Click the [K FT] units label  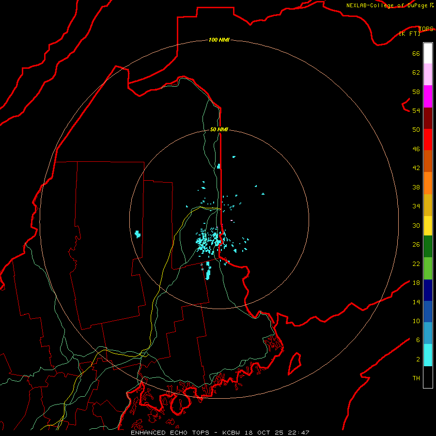click(x=409, y=33)
